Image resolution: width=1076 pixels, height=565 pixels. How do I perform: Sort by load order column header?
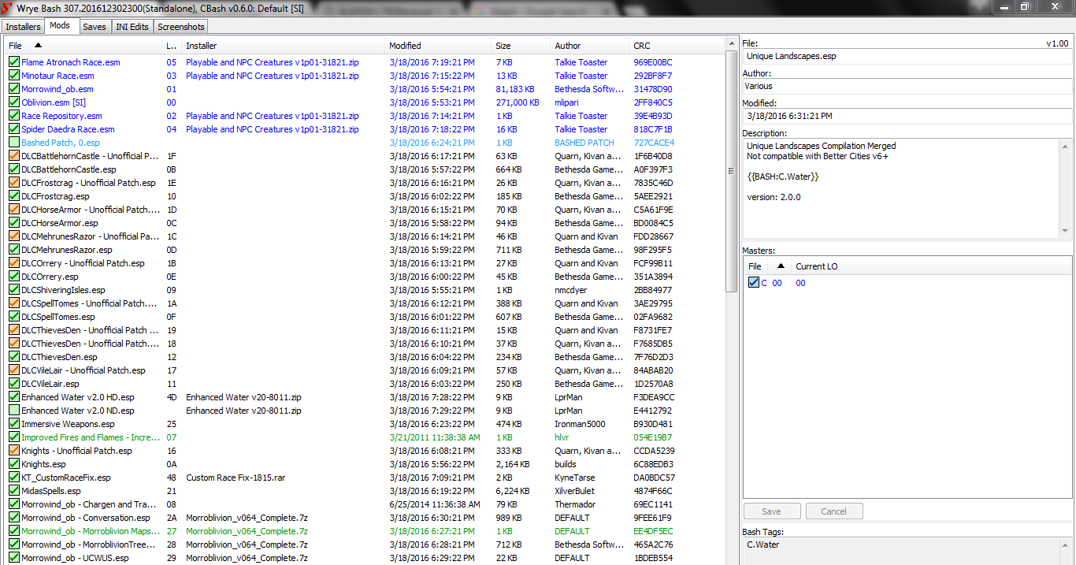tap(172, 46)
